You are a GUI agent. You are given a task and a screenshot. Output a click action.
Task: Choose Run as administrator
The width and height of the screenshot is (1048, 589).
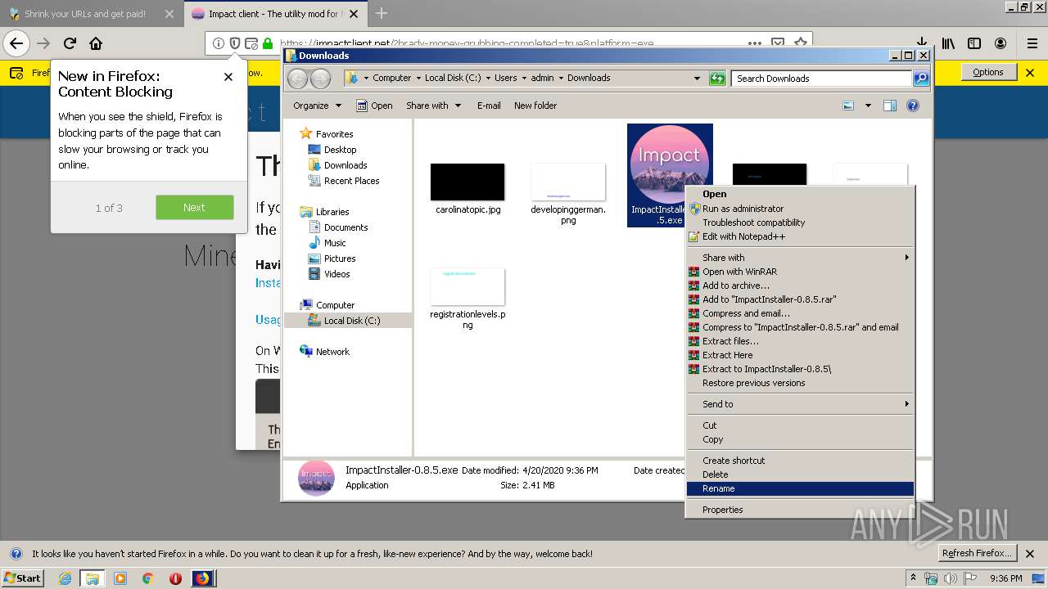pos(800,209)
